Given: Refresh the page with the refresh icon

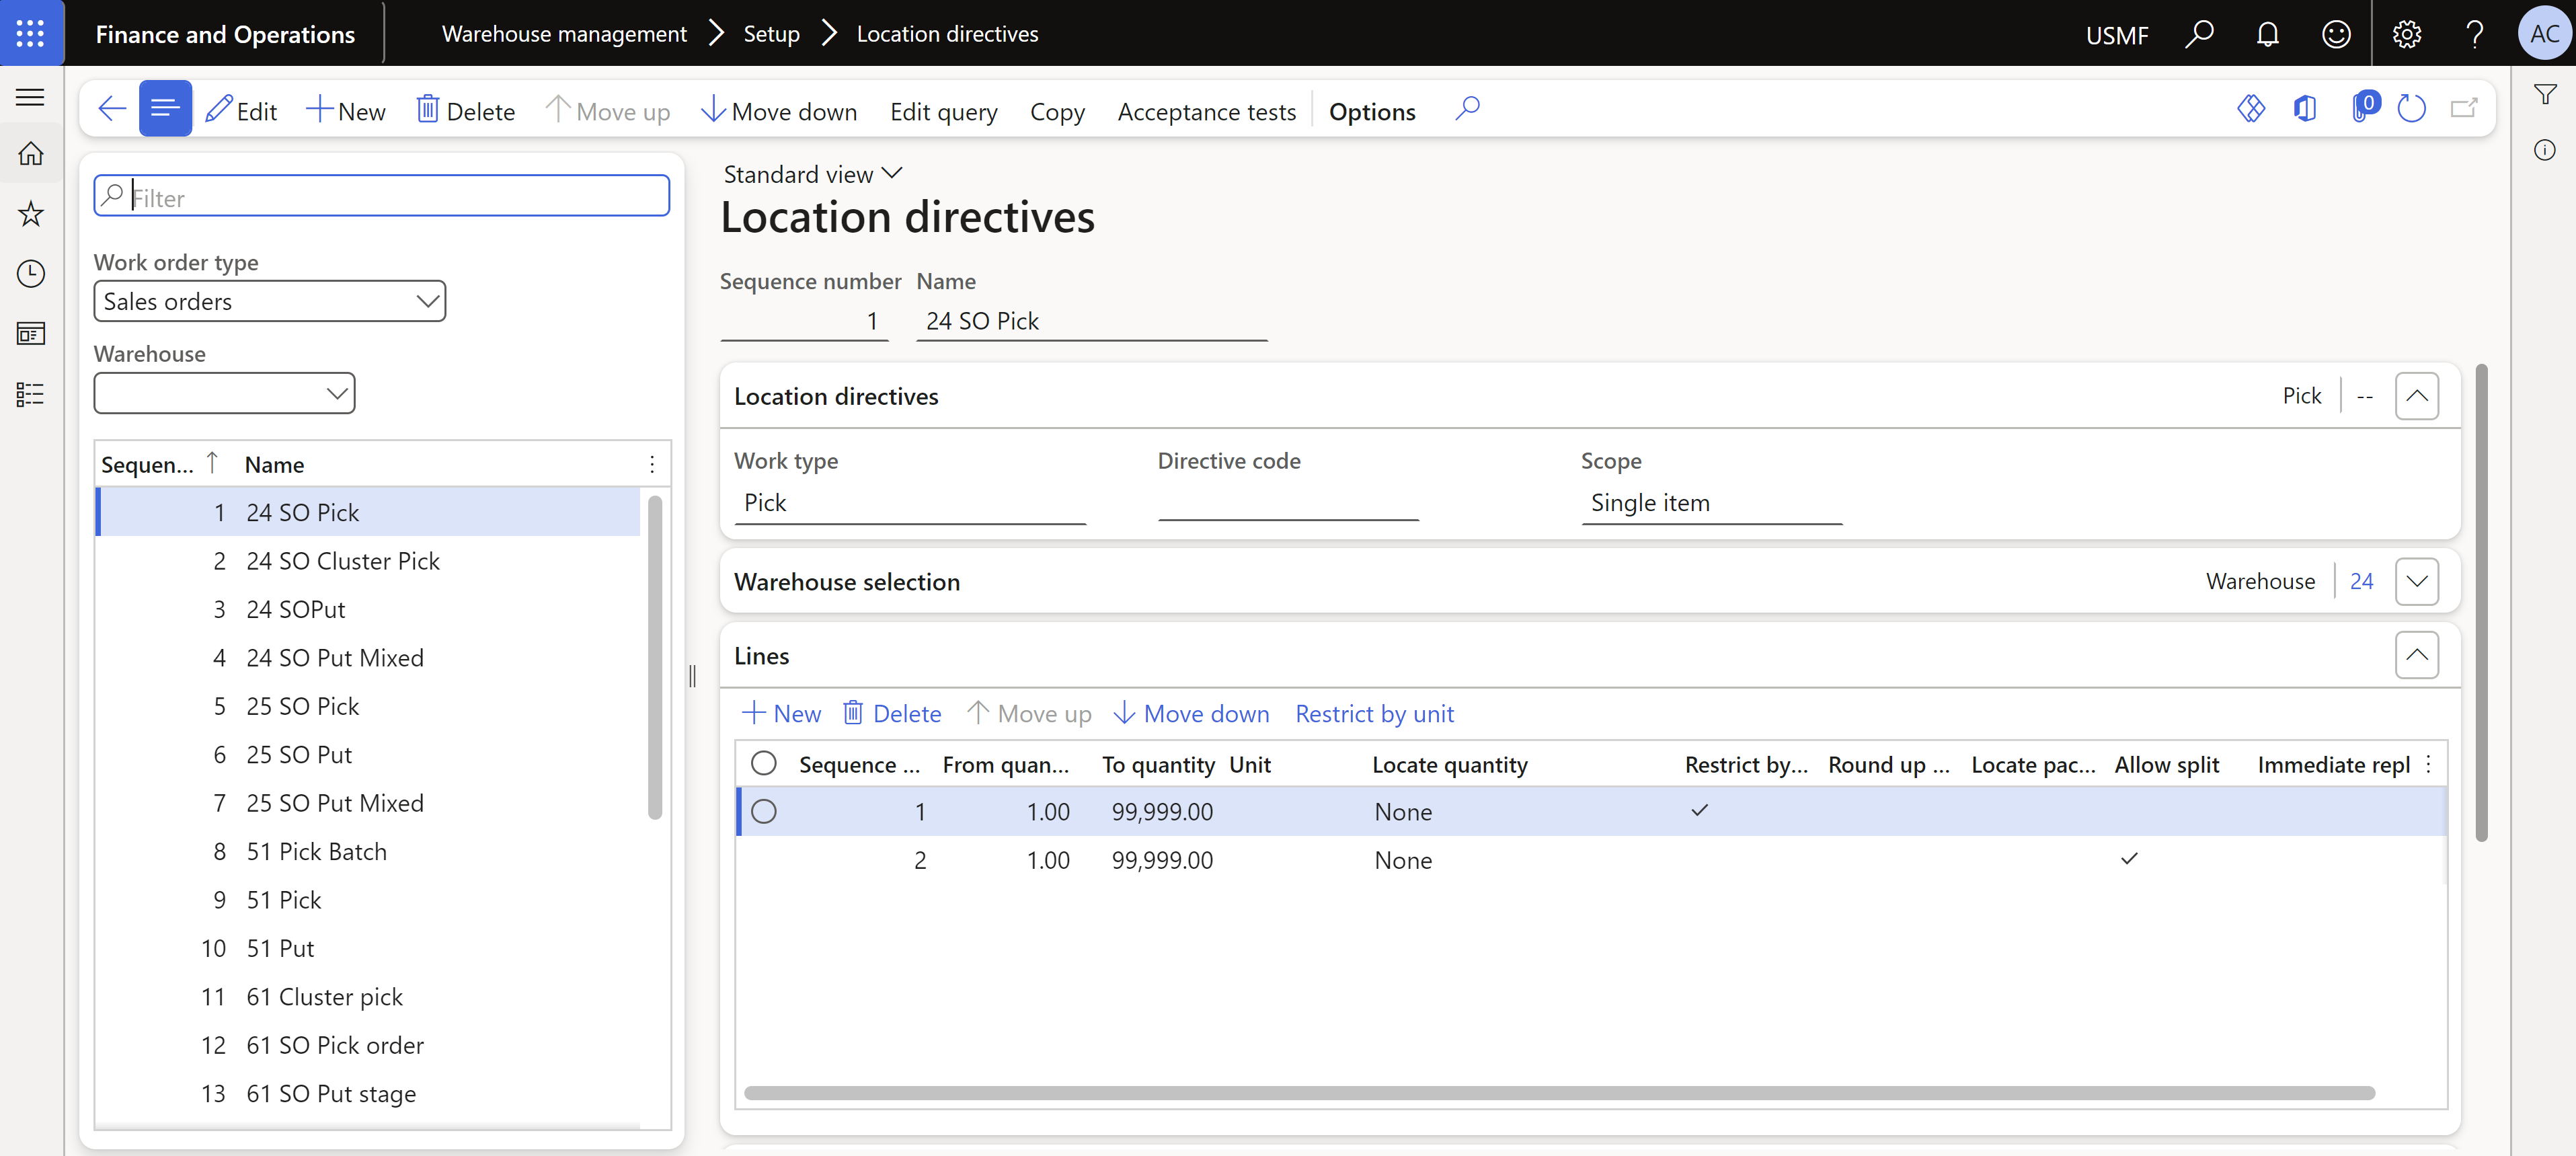Looking at the screenshot, I should 2412,108.
